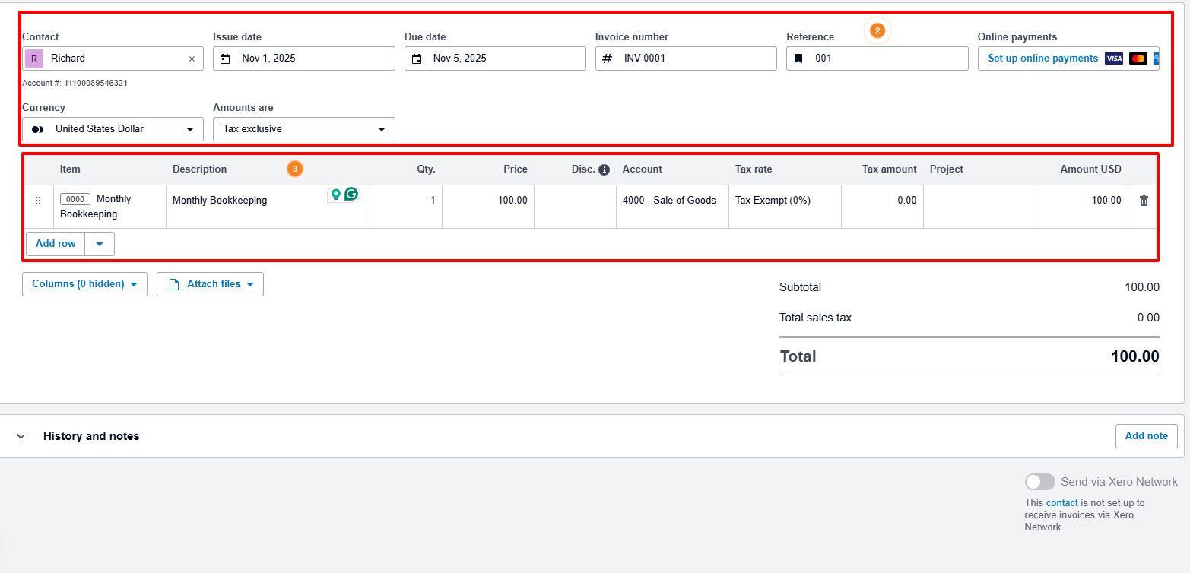Click the drag handle of the invoice row

pyautogui.click(x=38, y=201)
